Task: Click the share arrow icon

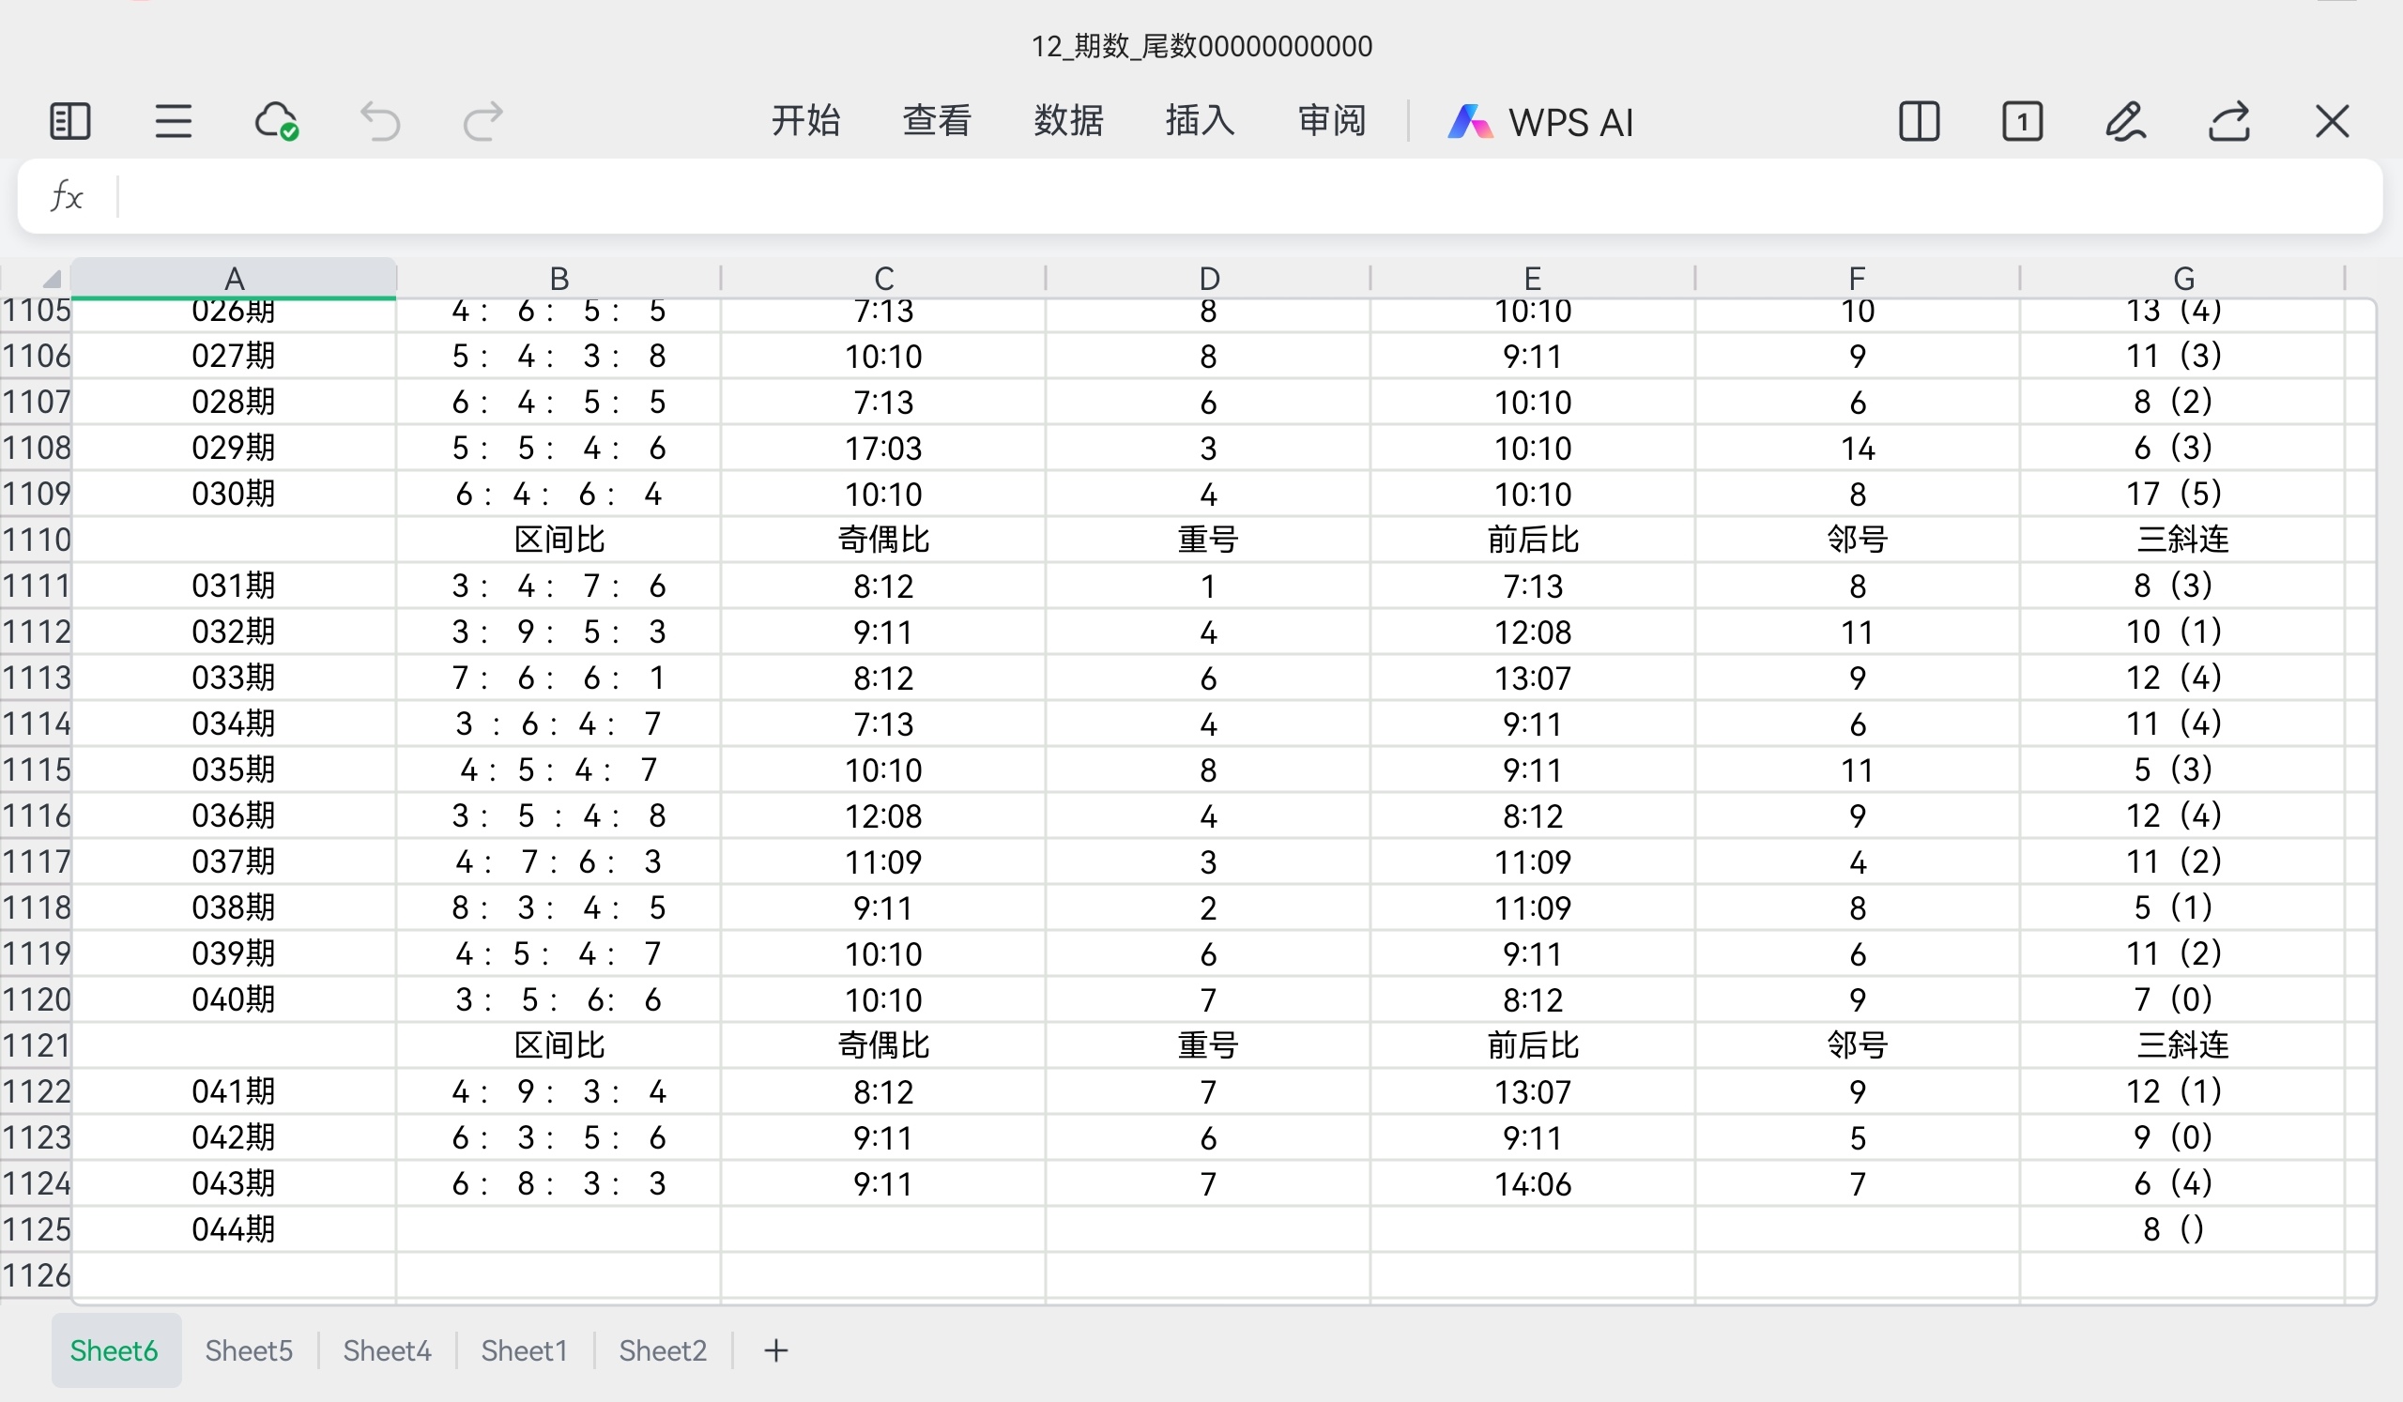Action: tap(2229, 122)
